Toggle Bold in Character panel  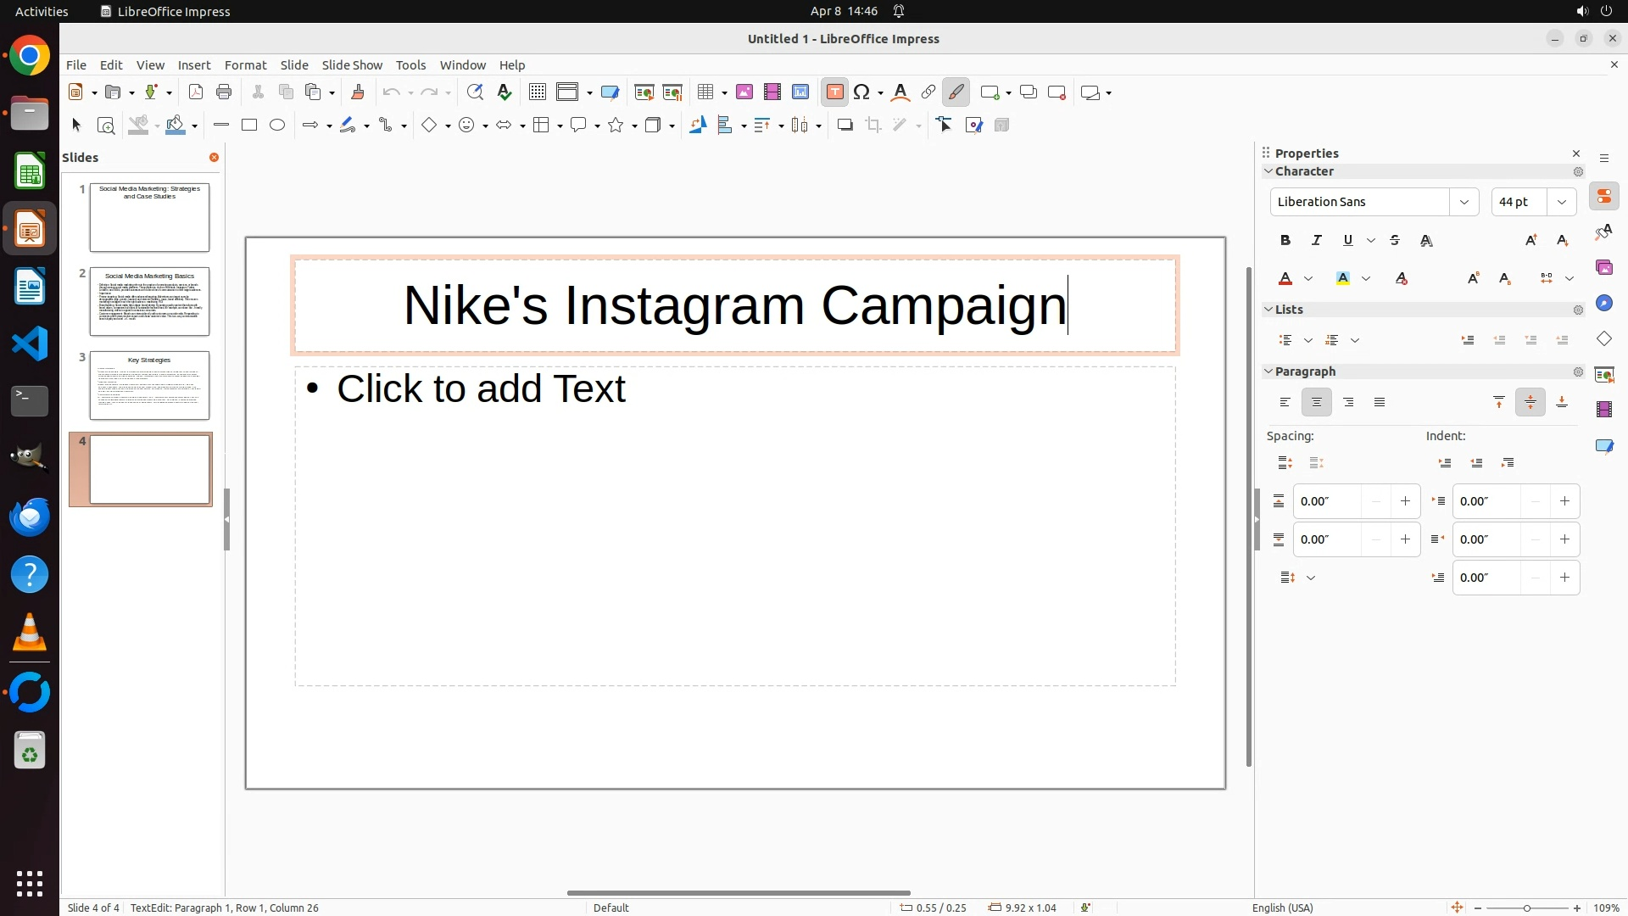(1285, 241)
